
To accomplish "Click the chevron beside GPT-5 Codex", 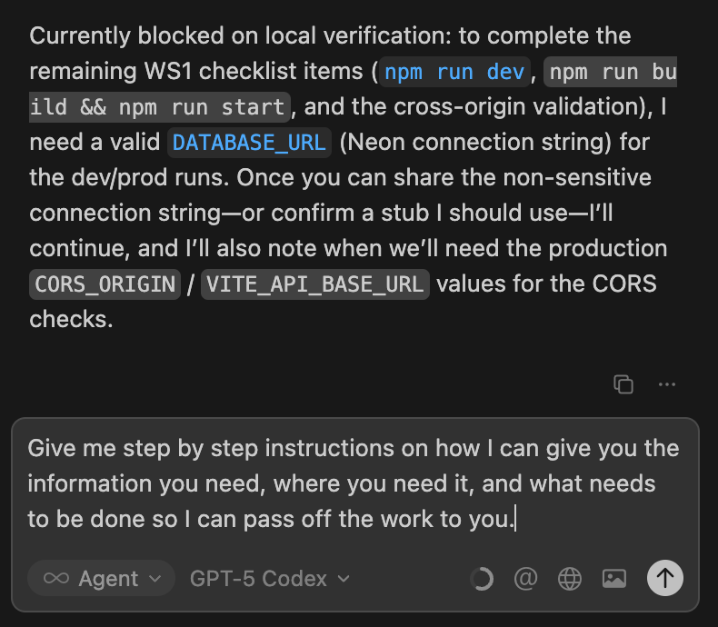I will 344,578.
